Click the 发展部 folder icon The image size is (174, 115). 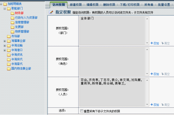pos(12,27)
